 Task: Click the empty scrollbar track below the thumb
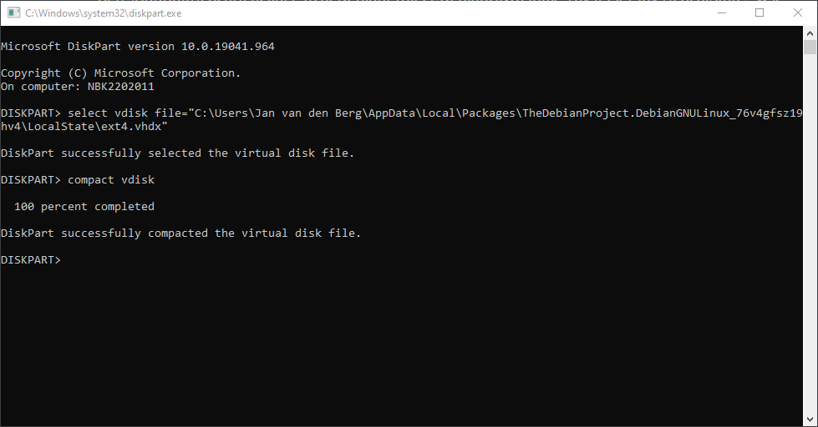pos(810,234)
